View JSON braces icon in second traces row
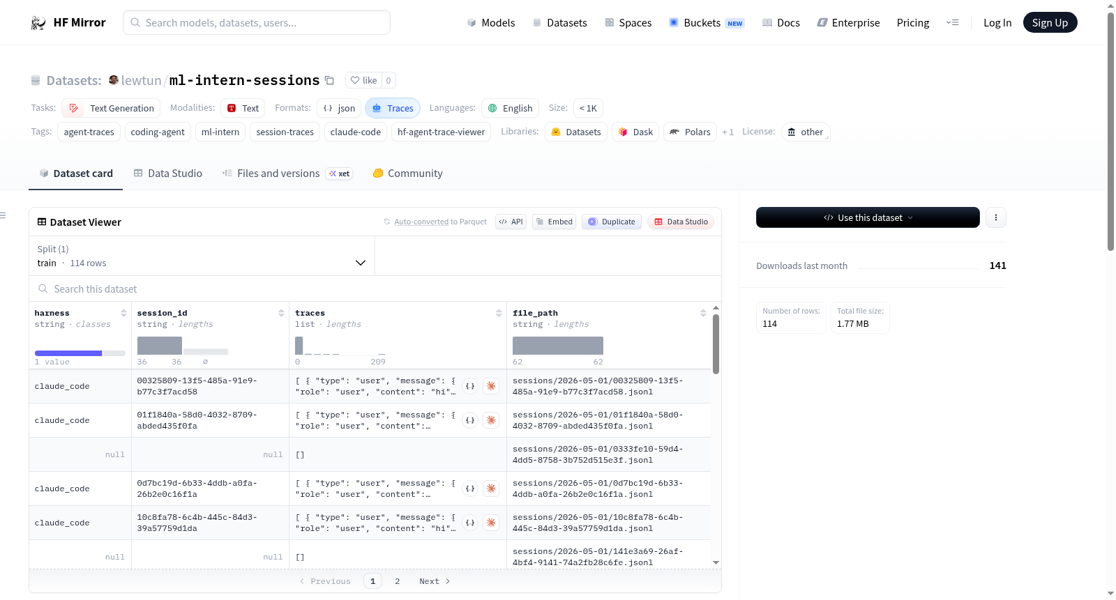1116x600 pixels. 470,420
